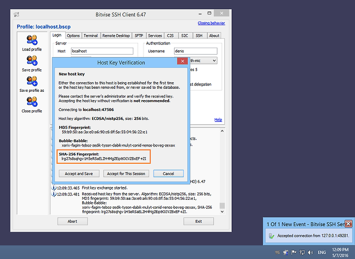The height and width of the screenshot is (259, 355).
Task: Switch to the Options tab
Action: click(73, 36)
